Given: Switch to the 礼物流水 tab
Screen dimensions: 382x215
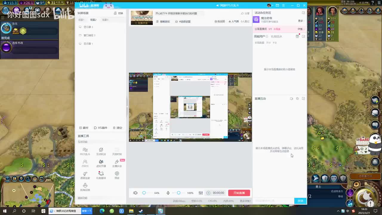Looking at the screenshot, I should click(276, 36).
